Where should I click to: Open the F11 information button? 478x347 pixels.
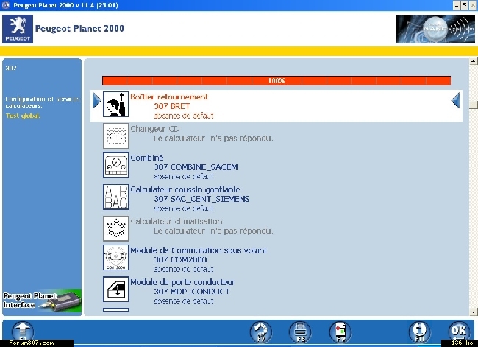point(419,332)
